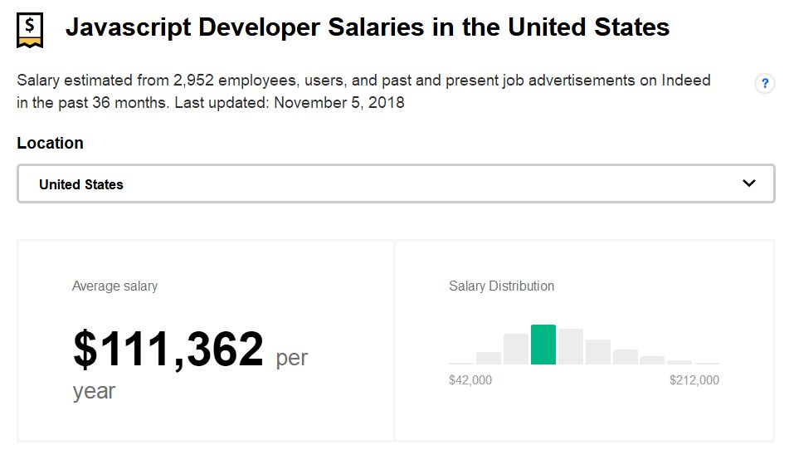Click the "Salary Distribution" heading

point(501,286)
